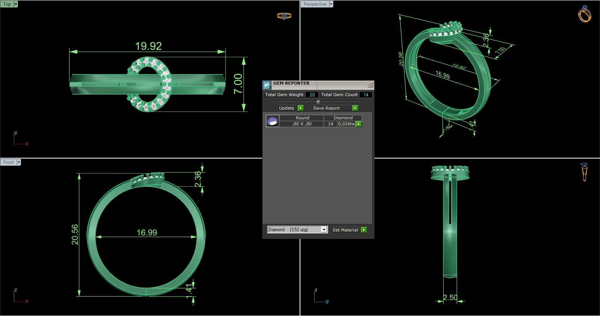Click the 16.99 inner diameter in the Front view
600x316 pixels.
tap(147, 233)
